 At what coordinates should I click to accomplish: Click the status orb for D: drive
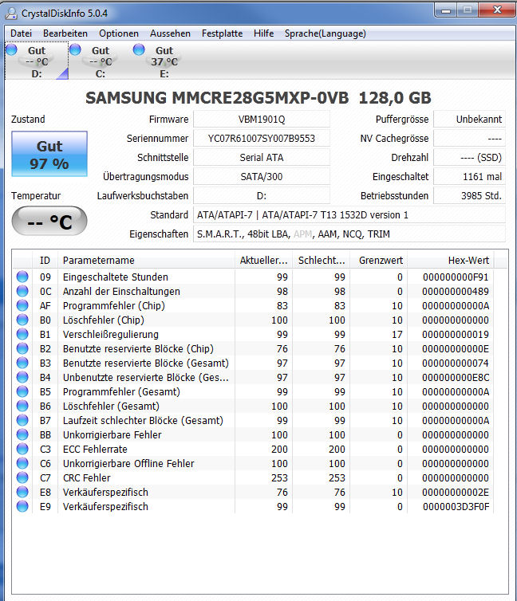pyautogui.click(x=12, y=49)
